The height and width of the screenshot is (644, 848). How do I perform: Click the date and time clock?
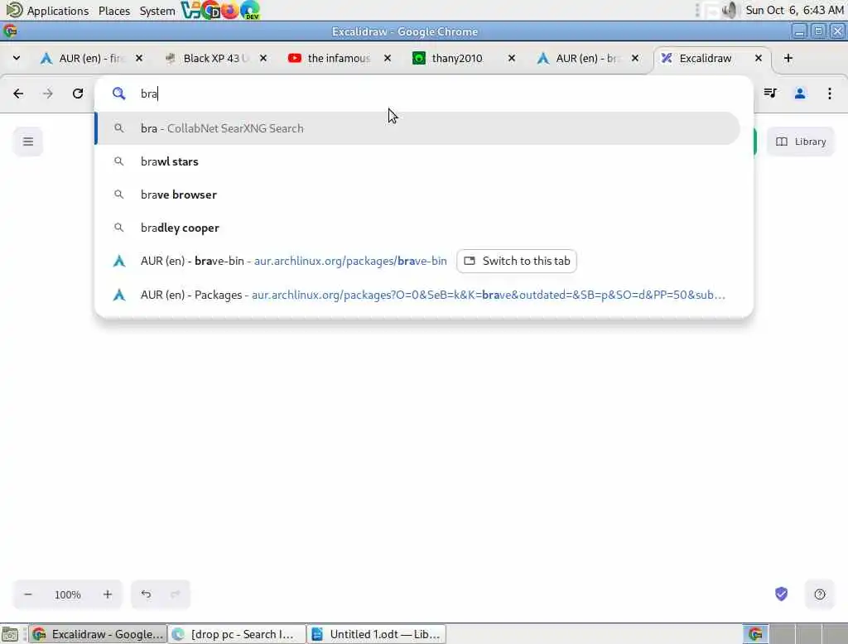(x=794, y=10)
